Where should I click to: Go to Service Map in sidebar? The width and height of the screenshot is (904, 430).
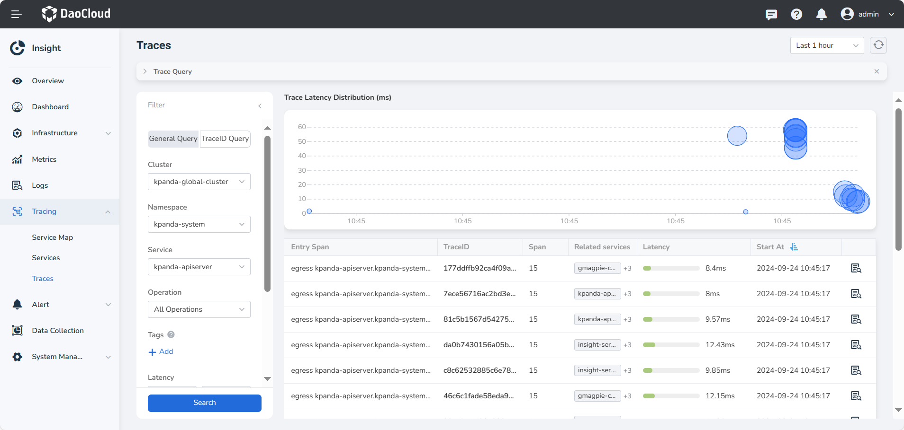click(x=52, y=237)
